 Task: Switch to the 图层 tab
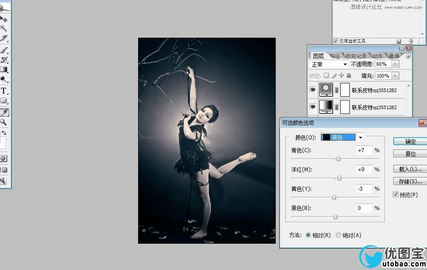(318, 56)
